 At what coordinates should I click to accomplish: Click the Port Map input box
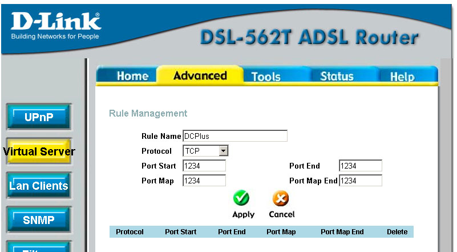pos(204,181)
